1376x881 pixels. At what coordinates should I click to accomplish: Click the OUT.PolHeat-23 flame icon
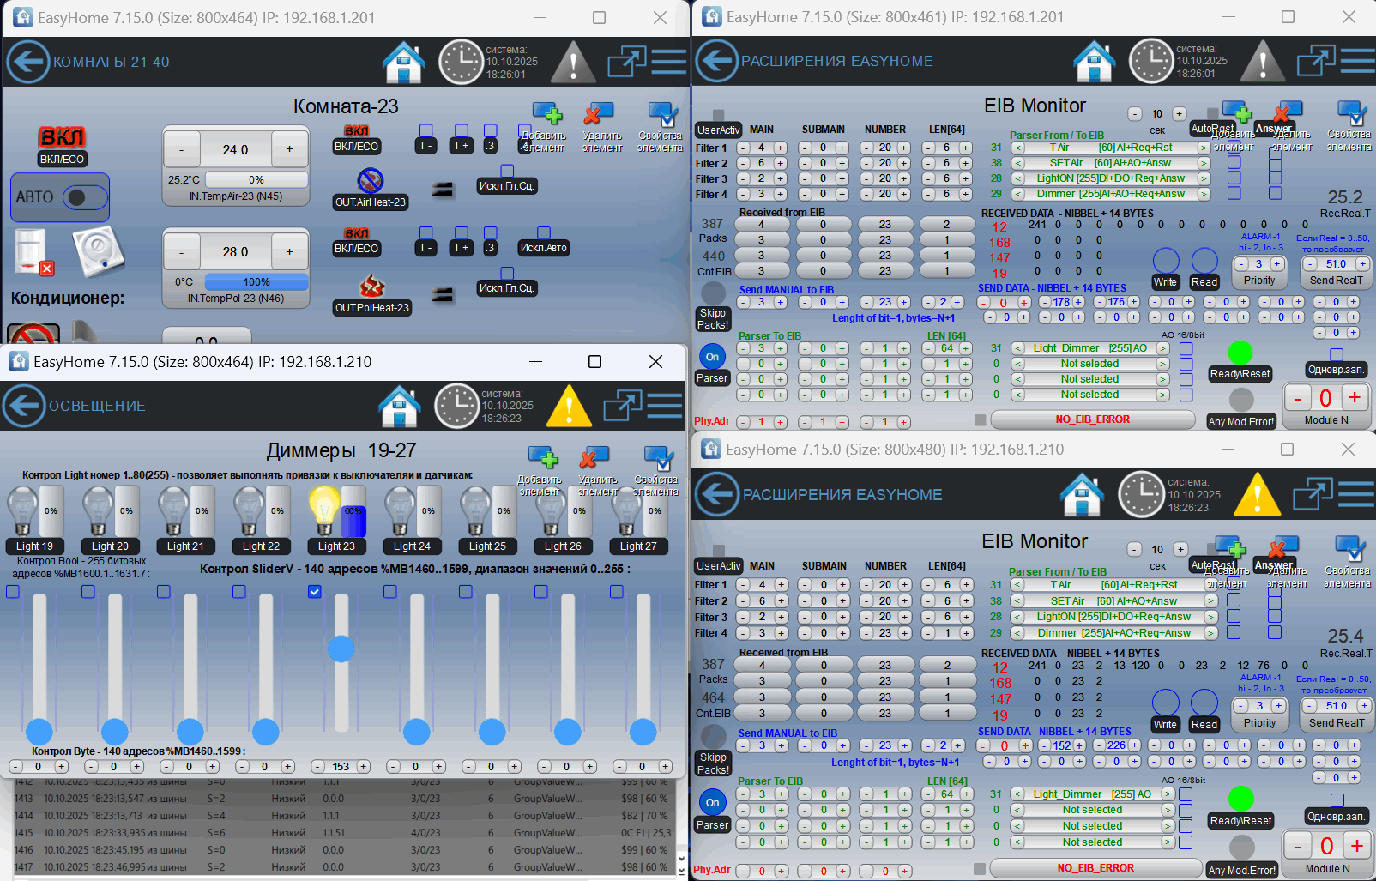[371, 286]
